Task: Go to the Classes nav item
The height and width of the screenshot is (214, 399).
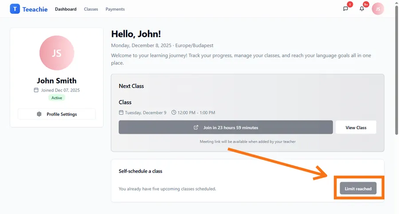Action: coord(91,9)
